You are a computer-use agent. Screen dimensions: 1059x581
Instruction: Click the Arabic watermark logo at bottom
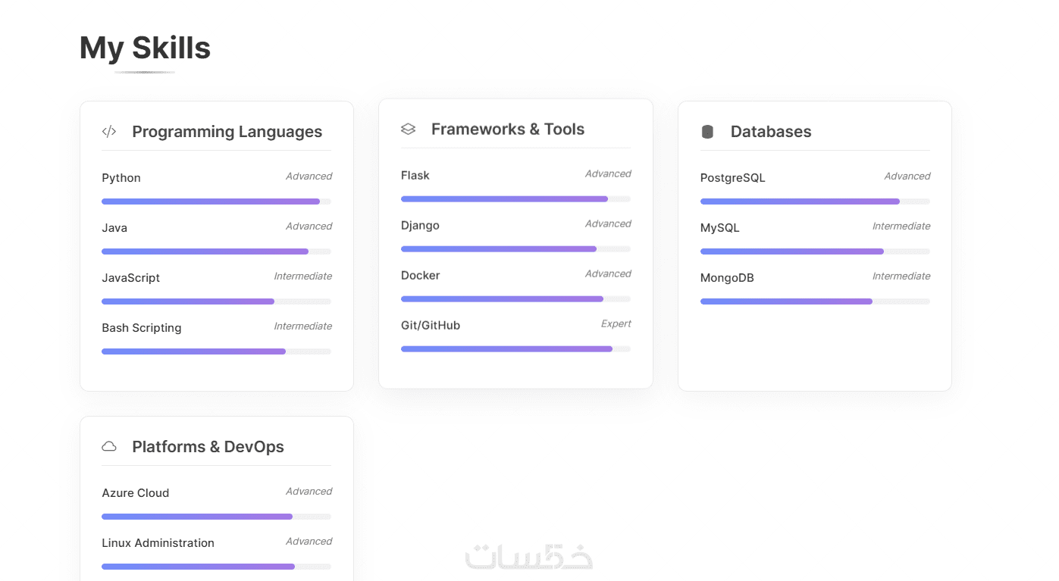[529, 555]
